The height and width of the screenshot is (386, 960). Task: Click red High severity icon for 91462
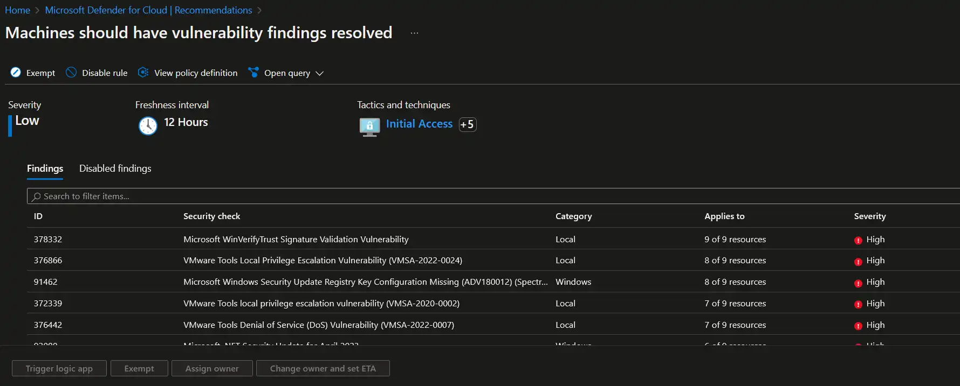pos(858,283)
